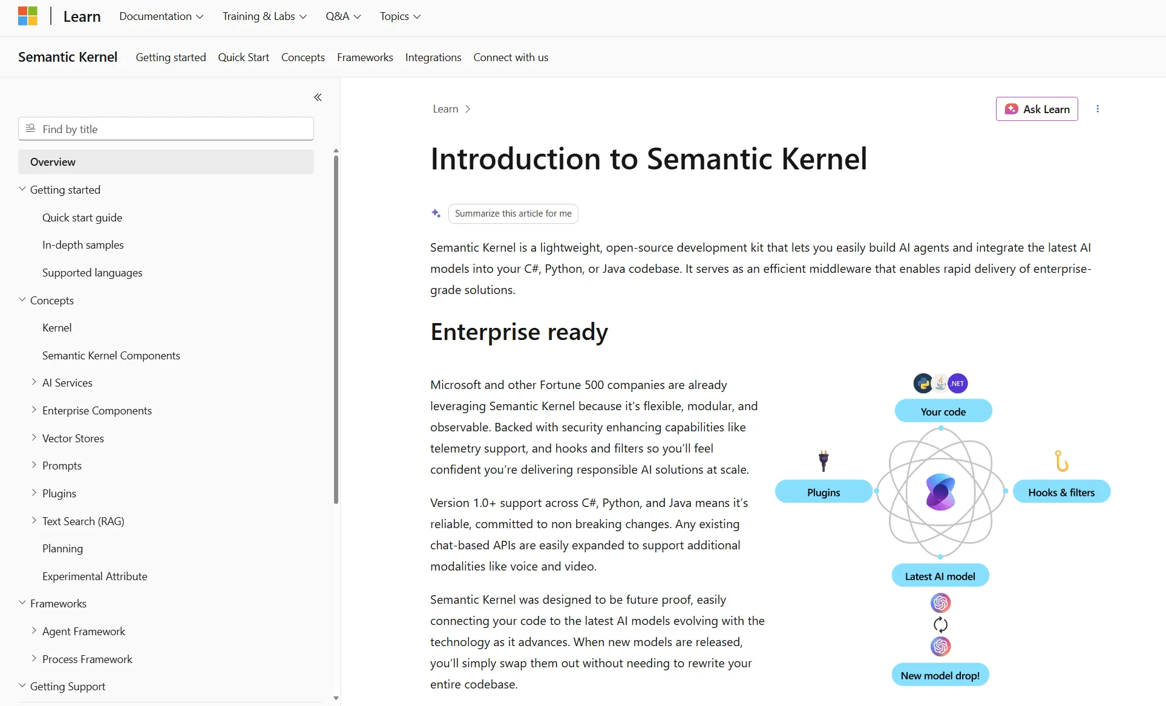Open the Documentation dropdown menu
This screenshot has width=1166, height=706.
(161, 16)
